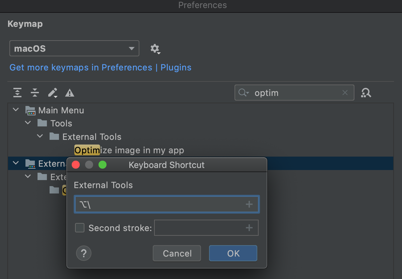
Task: Enable the Second stroke checkbox
Action: (x=80, y=228)
